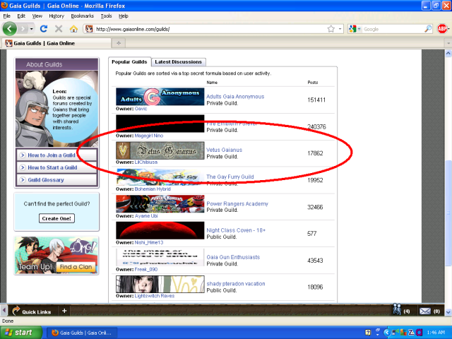Open owner Ayane Ubi's profile link
Screen dimensions: 452x339
coord(146,215)
